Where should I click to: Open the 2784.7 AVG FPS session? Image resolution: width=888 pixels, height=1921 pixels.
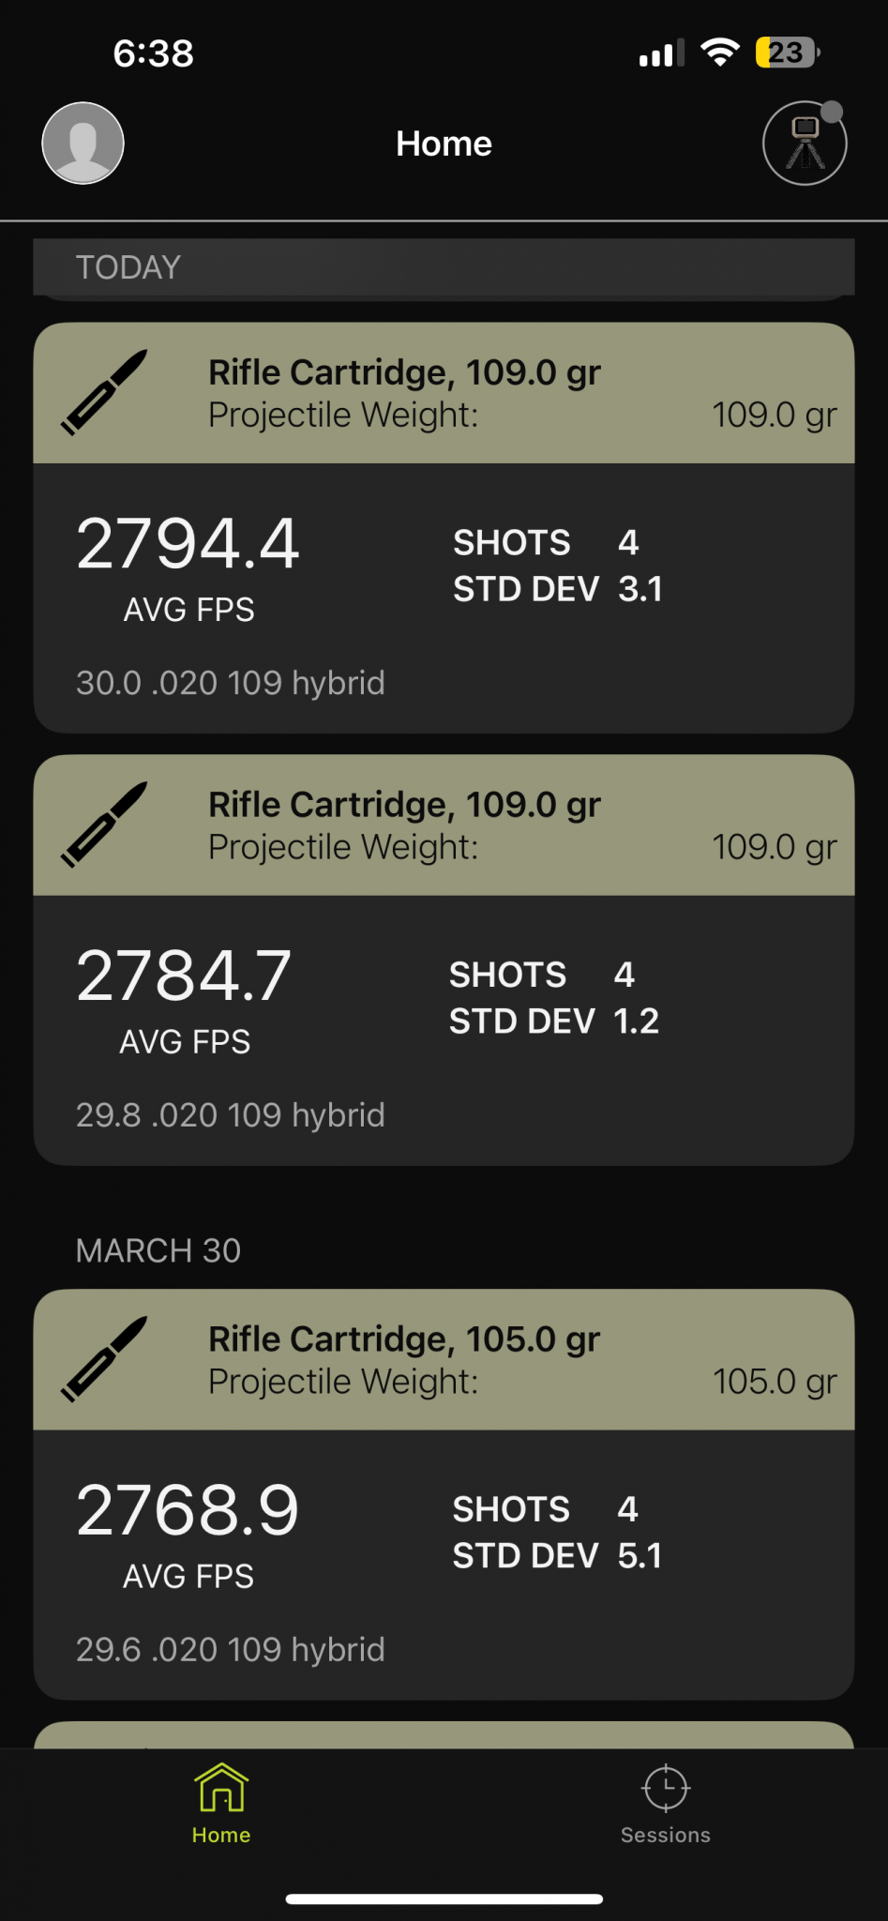click(184, 976)
